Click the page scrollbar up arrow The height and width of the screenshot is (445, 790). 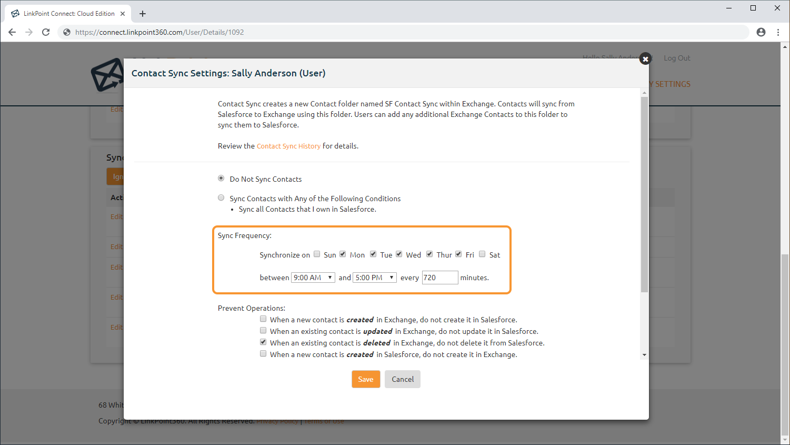[785, 46]
